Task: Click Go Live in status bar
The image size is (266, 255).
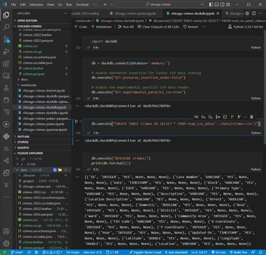Action: 218,252
